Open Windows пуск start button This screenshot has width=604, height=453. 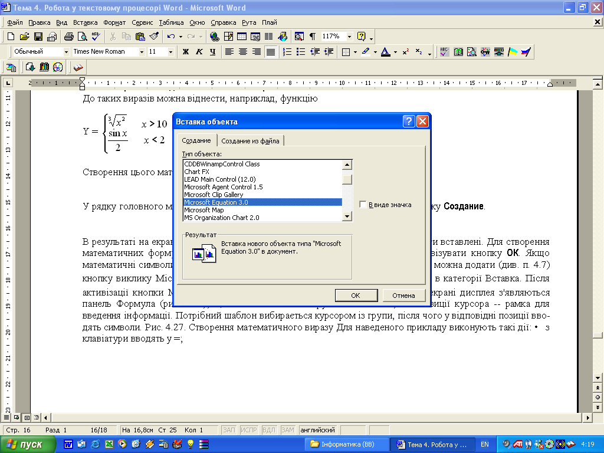27,444
